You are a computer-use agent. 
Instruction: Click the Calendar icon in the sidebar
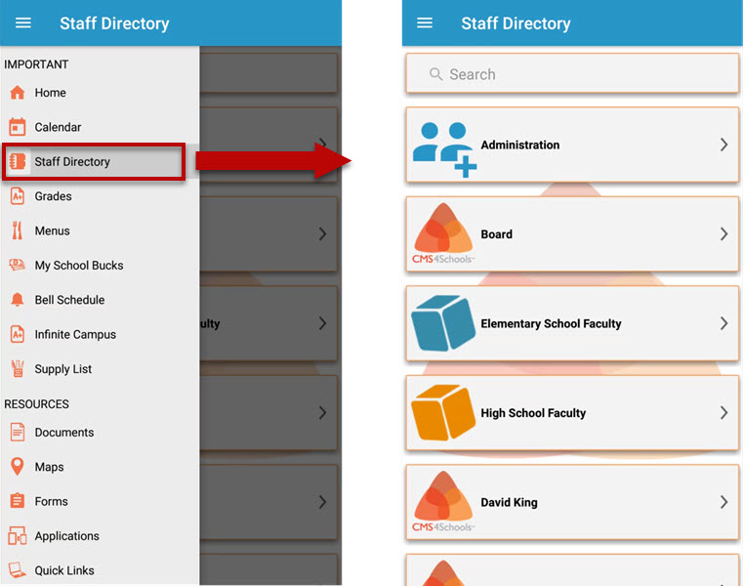(18, 127)
